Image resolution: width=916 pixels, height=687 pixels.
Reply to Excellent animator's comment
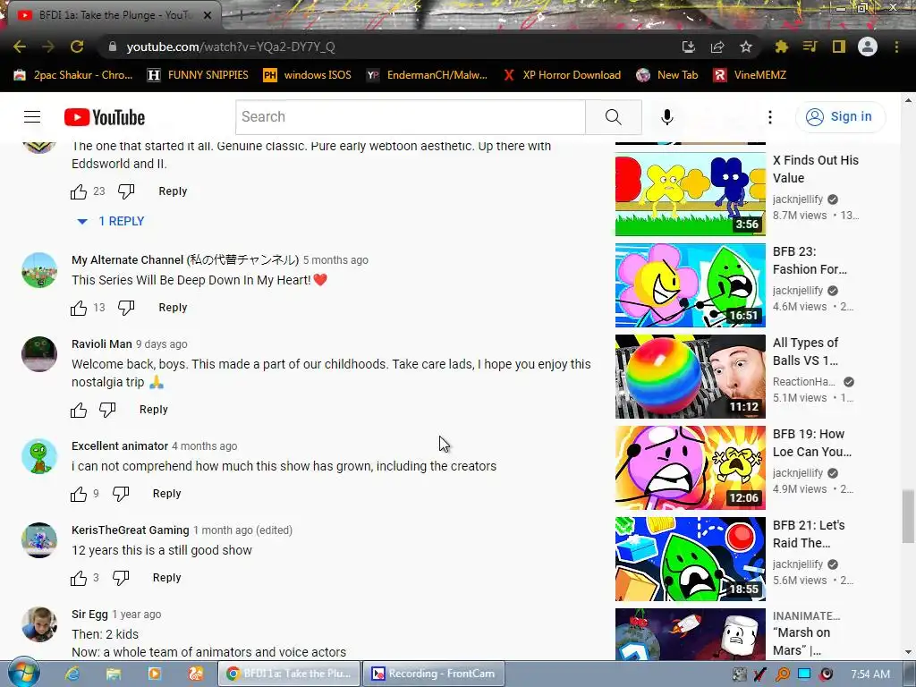click(167, 494)
